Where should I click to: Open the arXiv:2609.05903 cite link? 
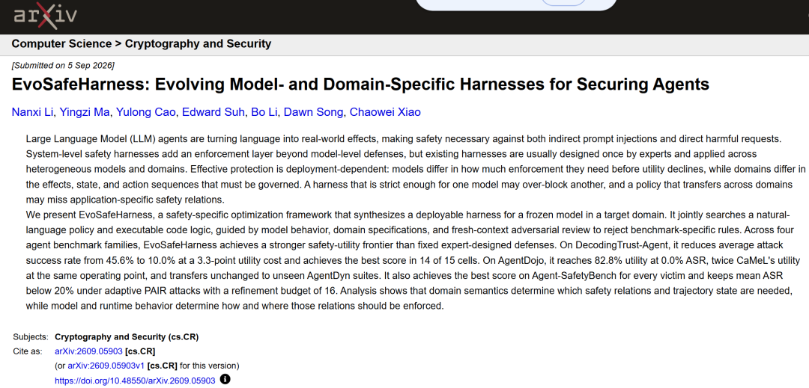coord(88,351)
